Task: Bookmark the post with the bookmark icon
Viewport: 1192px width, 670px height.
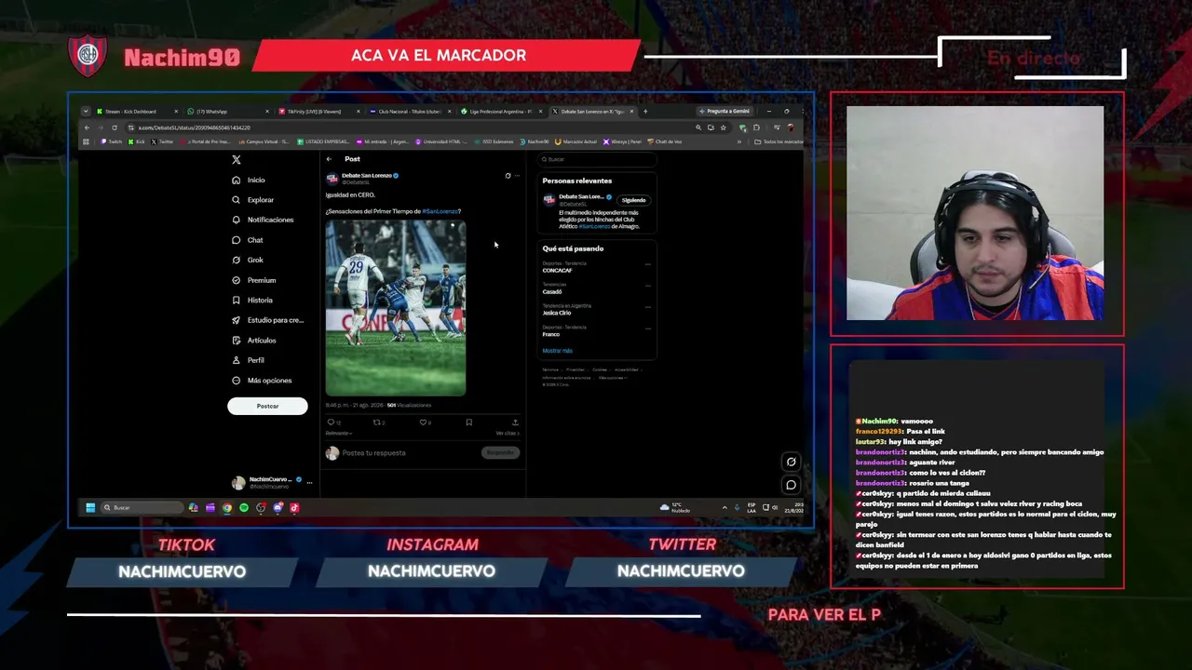Action: [x=469, y=422]
